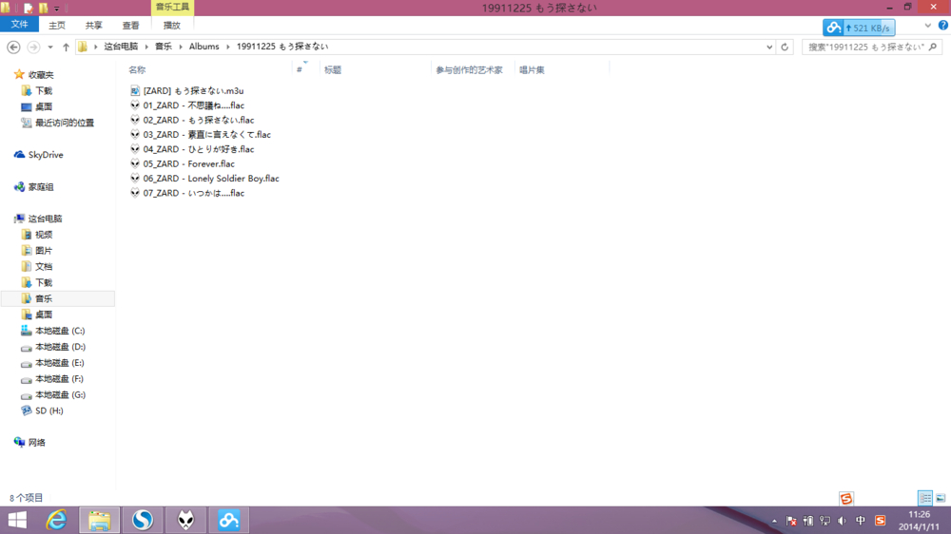Screen dimensions: 951x534
Task: Click the volume speaker tray icon
Action: (x=842, y=521)
